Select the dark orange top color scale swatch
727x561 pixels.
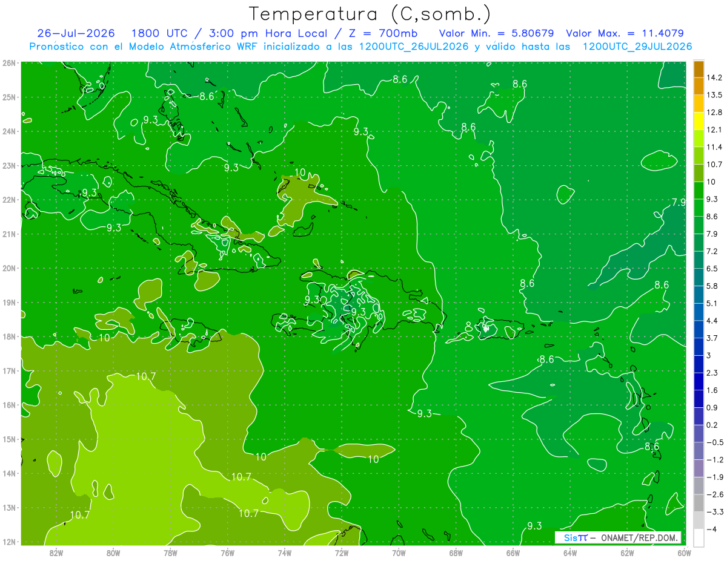(x=699, y=69)
